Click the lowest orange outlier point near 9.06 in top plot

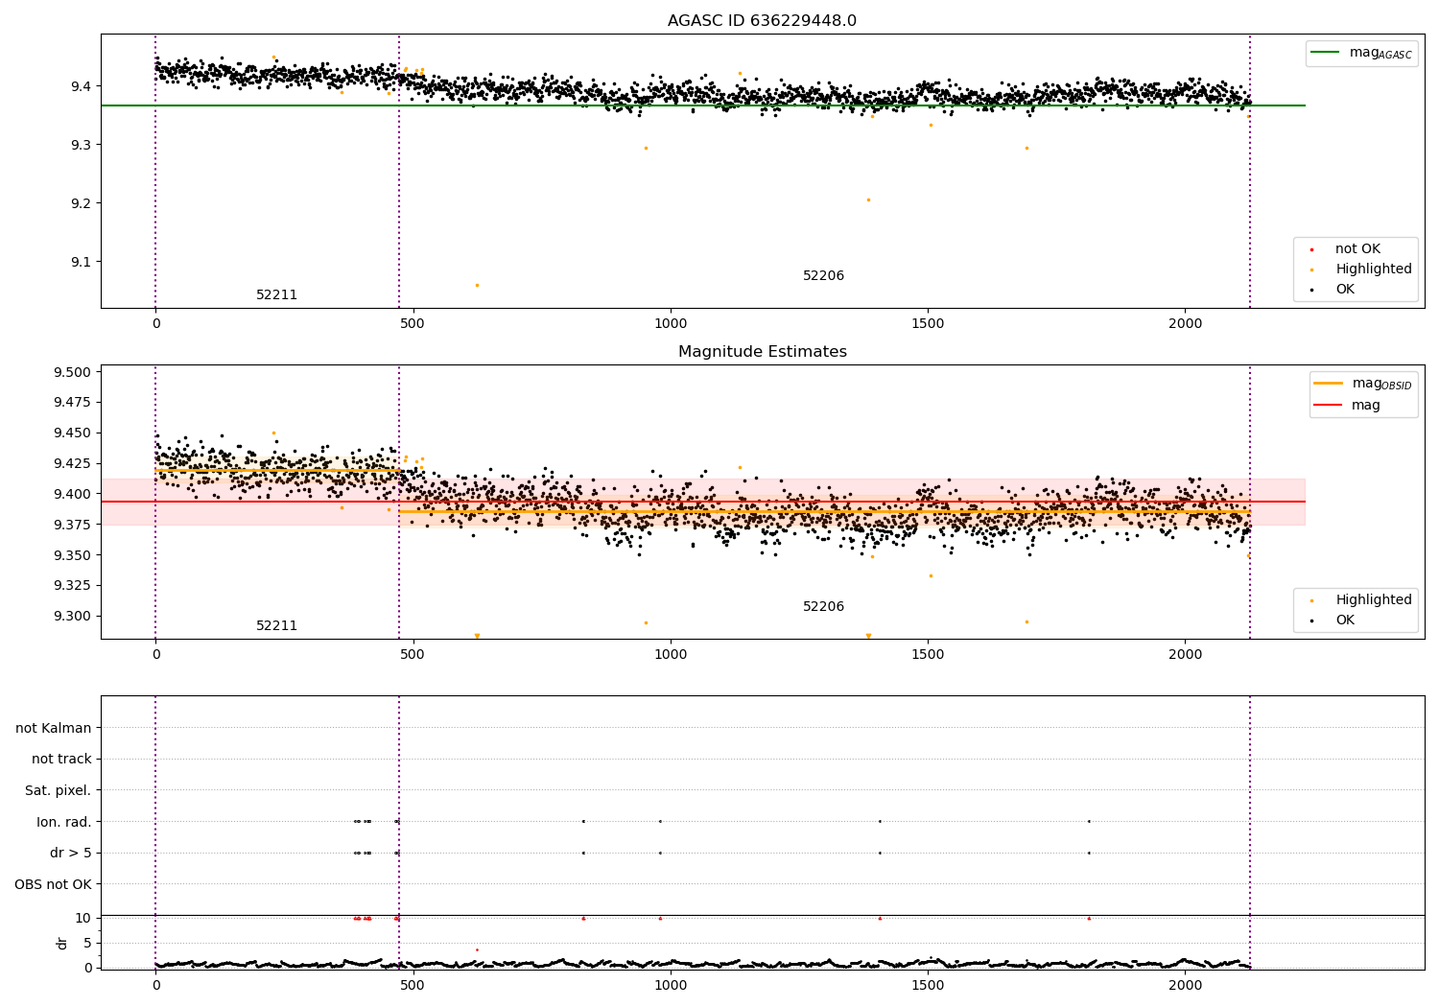click(x=477, y=285)
